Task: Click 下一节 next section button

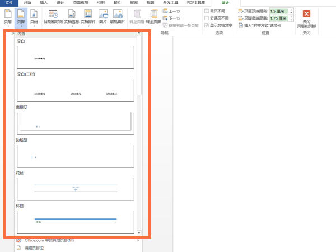Action: tap(171, 18)
